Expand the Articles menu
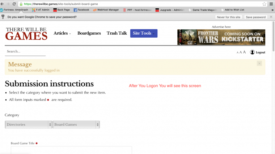Image resolution: width=275 pixels, height=154 pixels. pos(62,33)
